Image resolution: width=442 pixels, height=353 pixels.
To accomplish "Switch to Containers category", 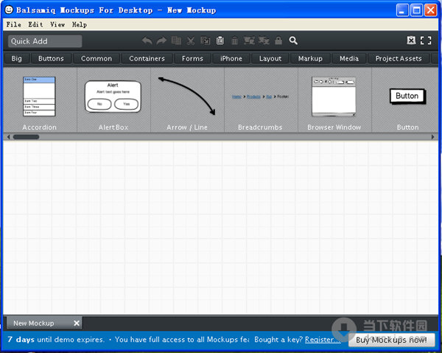I will click(147, 59).
